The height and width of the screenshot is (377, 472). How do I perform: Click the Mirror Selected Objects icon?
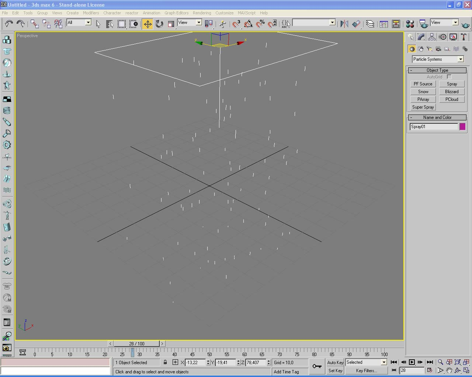coord(344,24)
